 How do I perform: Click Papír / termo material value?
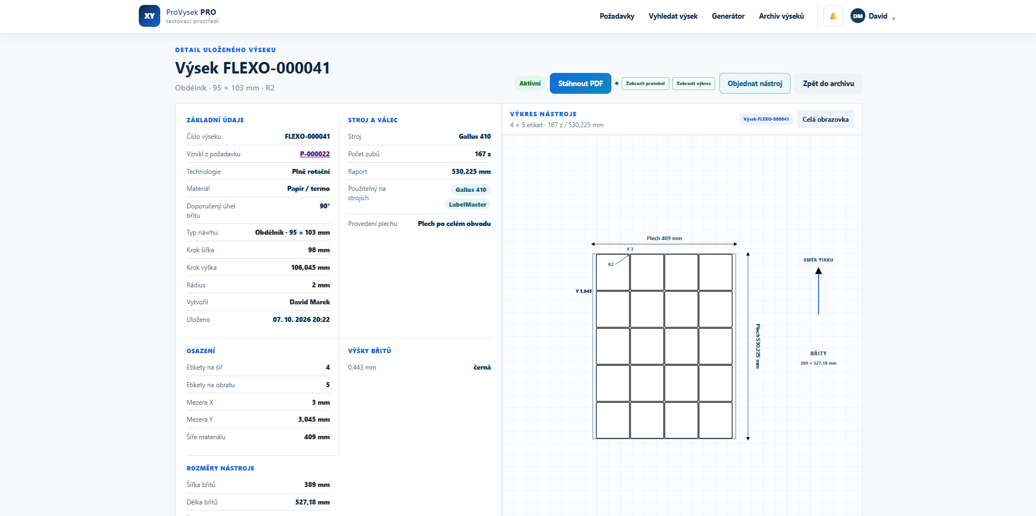(x=308, y=189)
